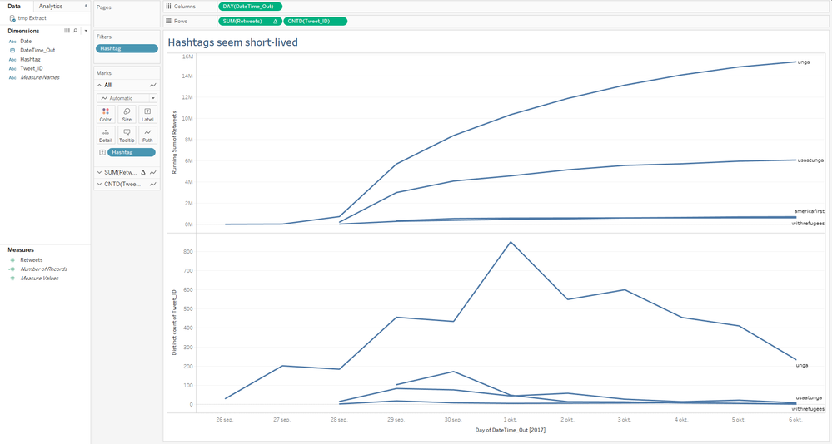
Task: Click the DAY(DateTime_Out) pill in Columns
Action: click(x=250, y=7)
